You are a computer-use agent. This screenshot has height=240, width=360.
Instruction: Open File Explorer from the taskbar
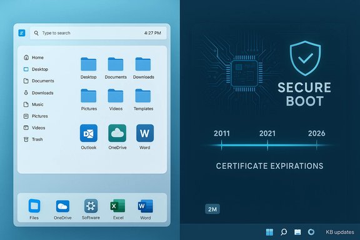pos(297,232)
